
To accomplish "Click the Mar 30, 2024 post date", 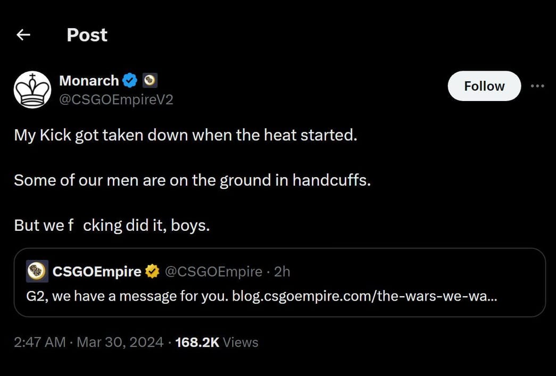I will coord(120,342).
